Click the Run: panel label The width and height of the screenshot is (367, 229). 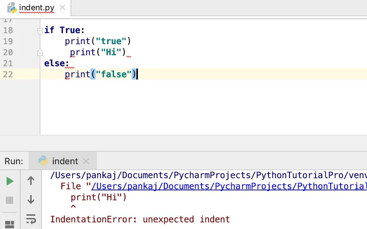tap(14, 161)
